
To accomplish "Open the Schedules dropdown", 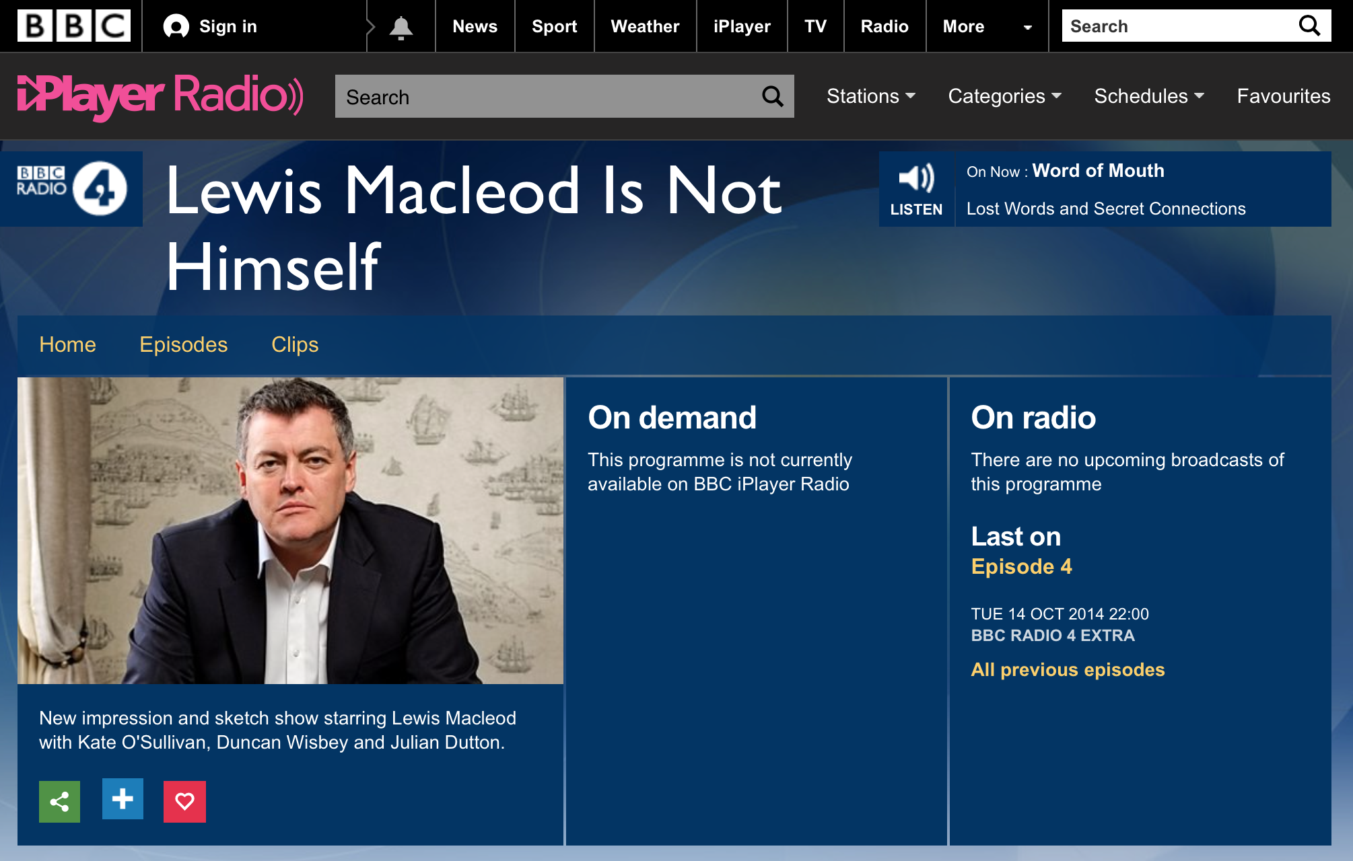I will tap(1149, 96).
